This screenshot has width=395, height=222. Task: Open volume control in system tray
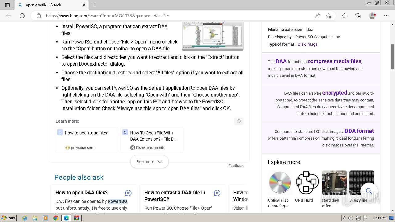coord(351,218)
